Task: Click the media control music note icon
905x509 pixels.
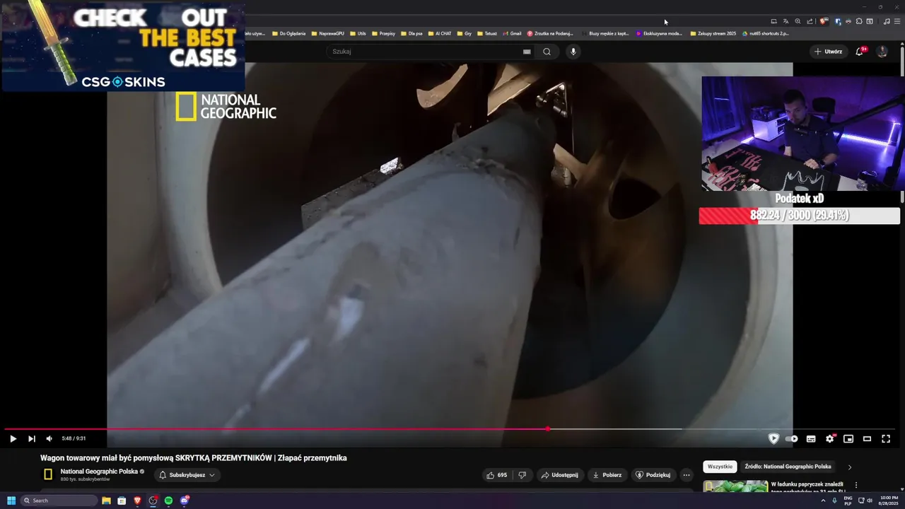Action: 887,21
